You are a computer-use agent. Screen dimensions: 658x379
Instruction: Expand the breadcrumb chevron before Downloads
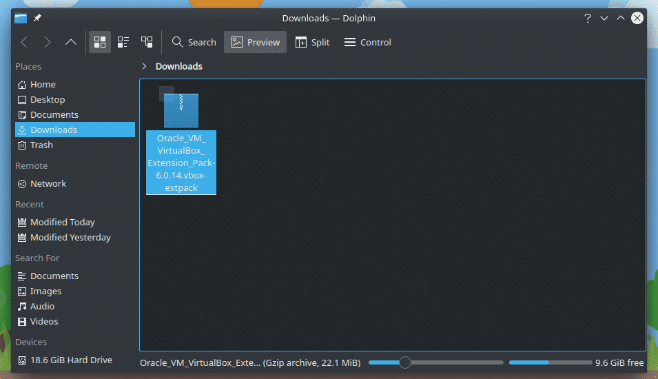pyautogui.click(x=145, y=66)
